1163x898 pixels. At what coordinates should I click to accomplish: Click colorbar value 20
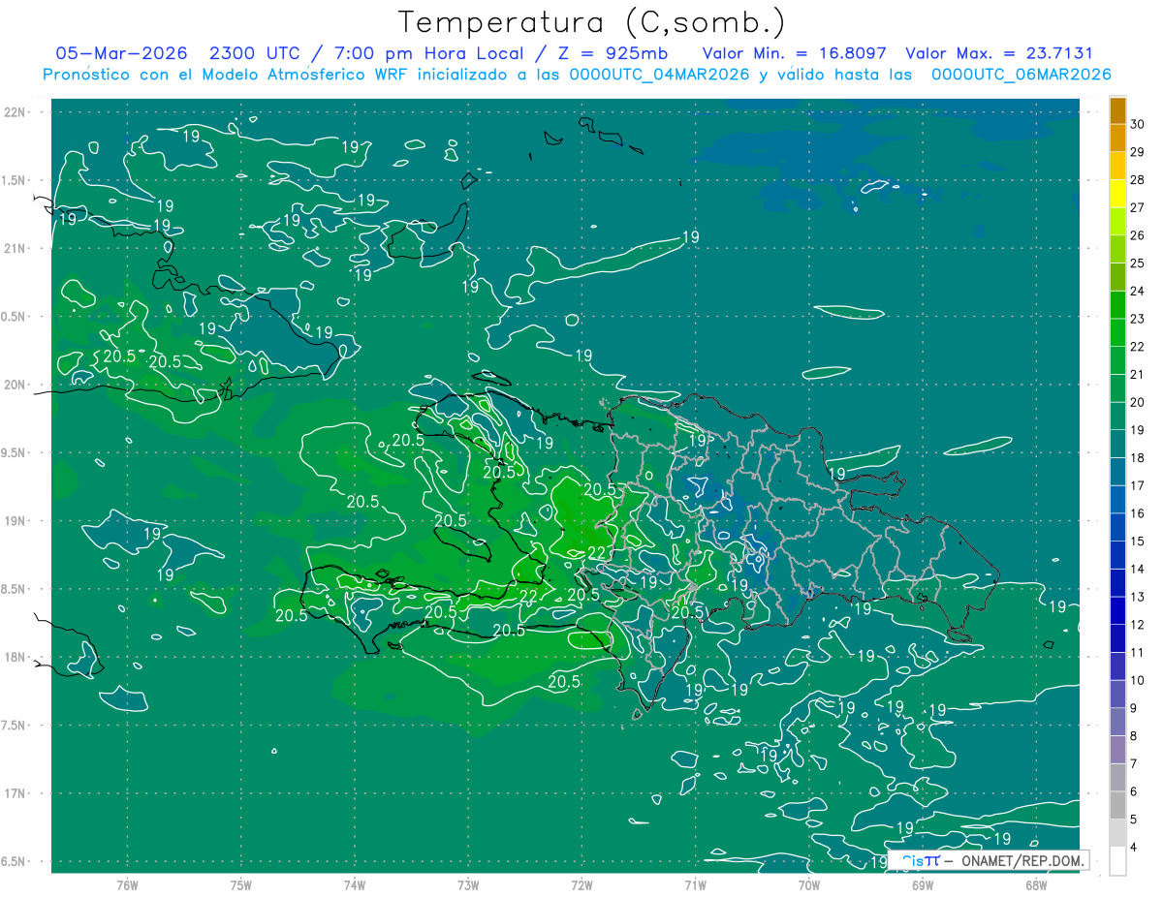pos(1138,402)
